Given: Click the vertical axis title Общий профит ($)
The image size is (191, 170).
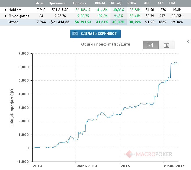Looking at the screenshot, I should (x=12, y=108).
